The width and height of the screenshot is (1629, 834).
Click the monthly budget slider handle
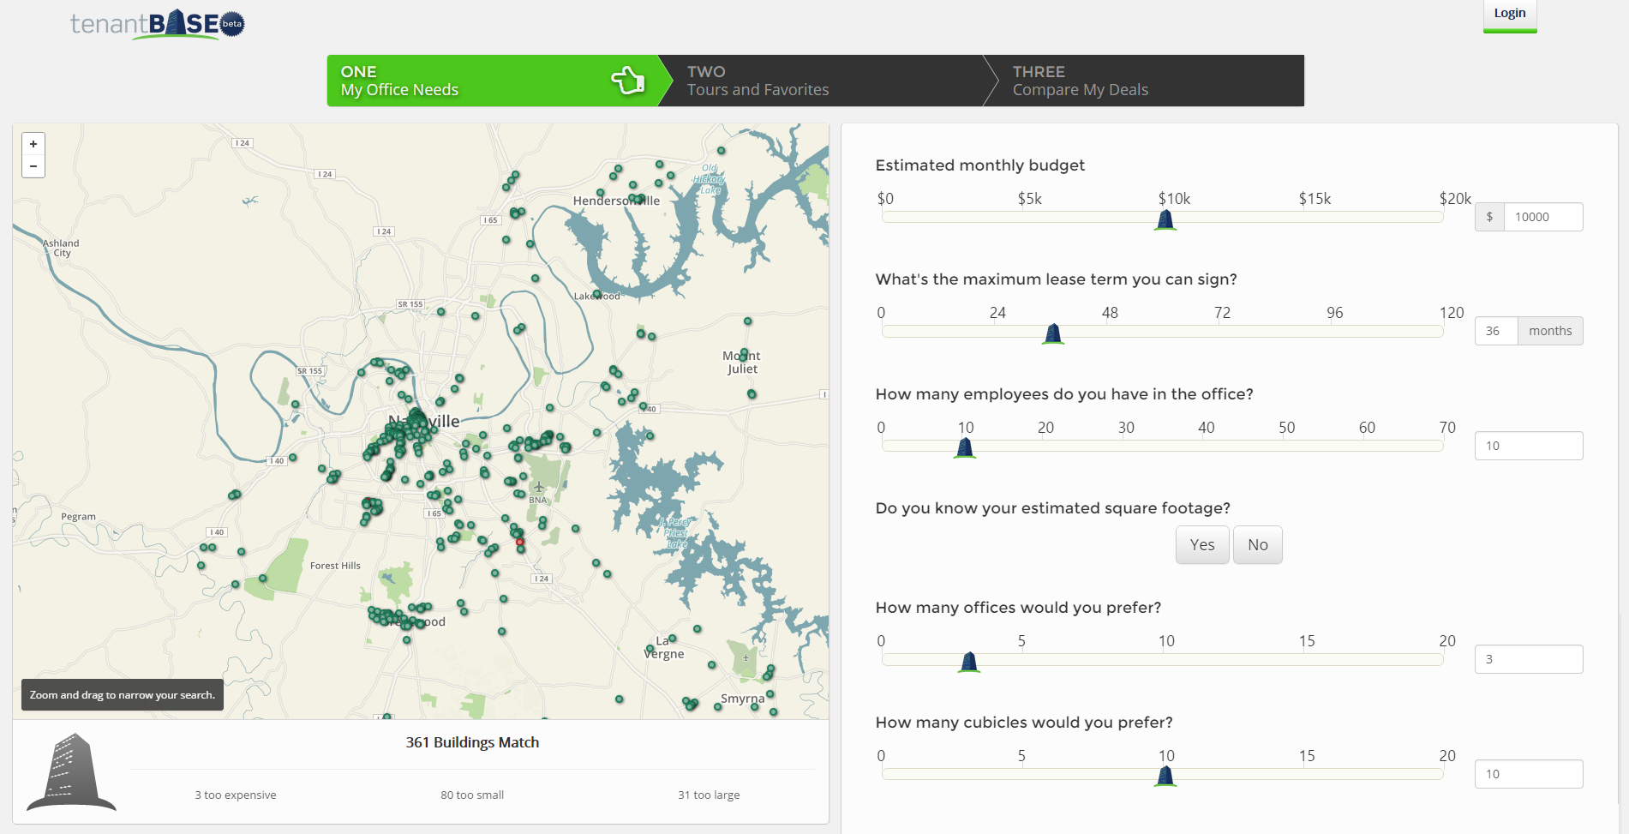[1165, 219]
